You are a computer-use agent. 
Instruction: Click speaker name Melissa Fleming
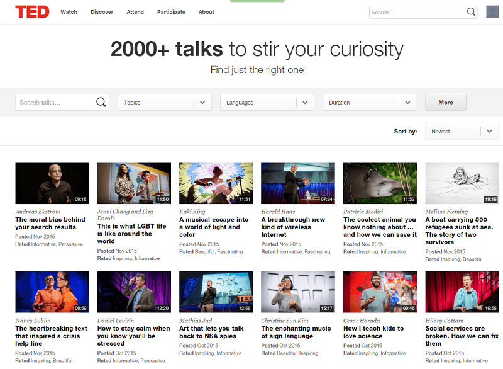[446, 212]
